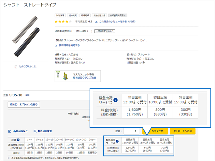
Task: Open the カタログP.1-151 link
Action: click(x=28, y=66)
